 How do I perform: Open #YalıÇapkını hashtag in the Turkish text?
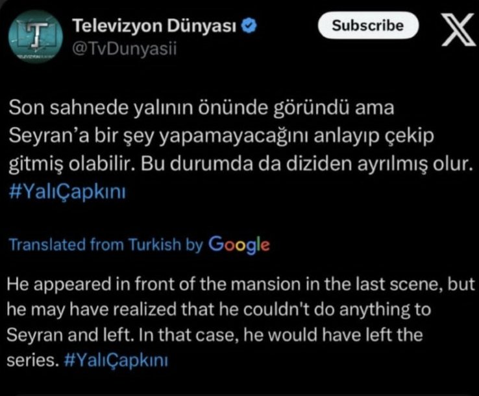[x=68, y=192]
